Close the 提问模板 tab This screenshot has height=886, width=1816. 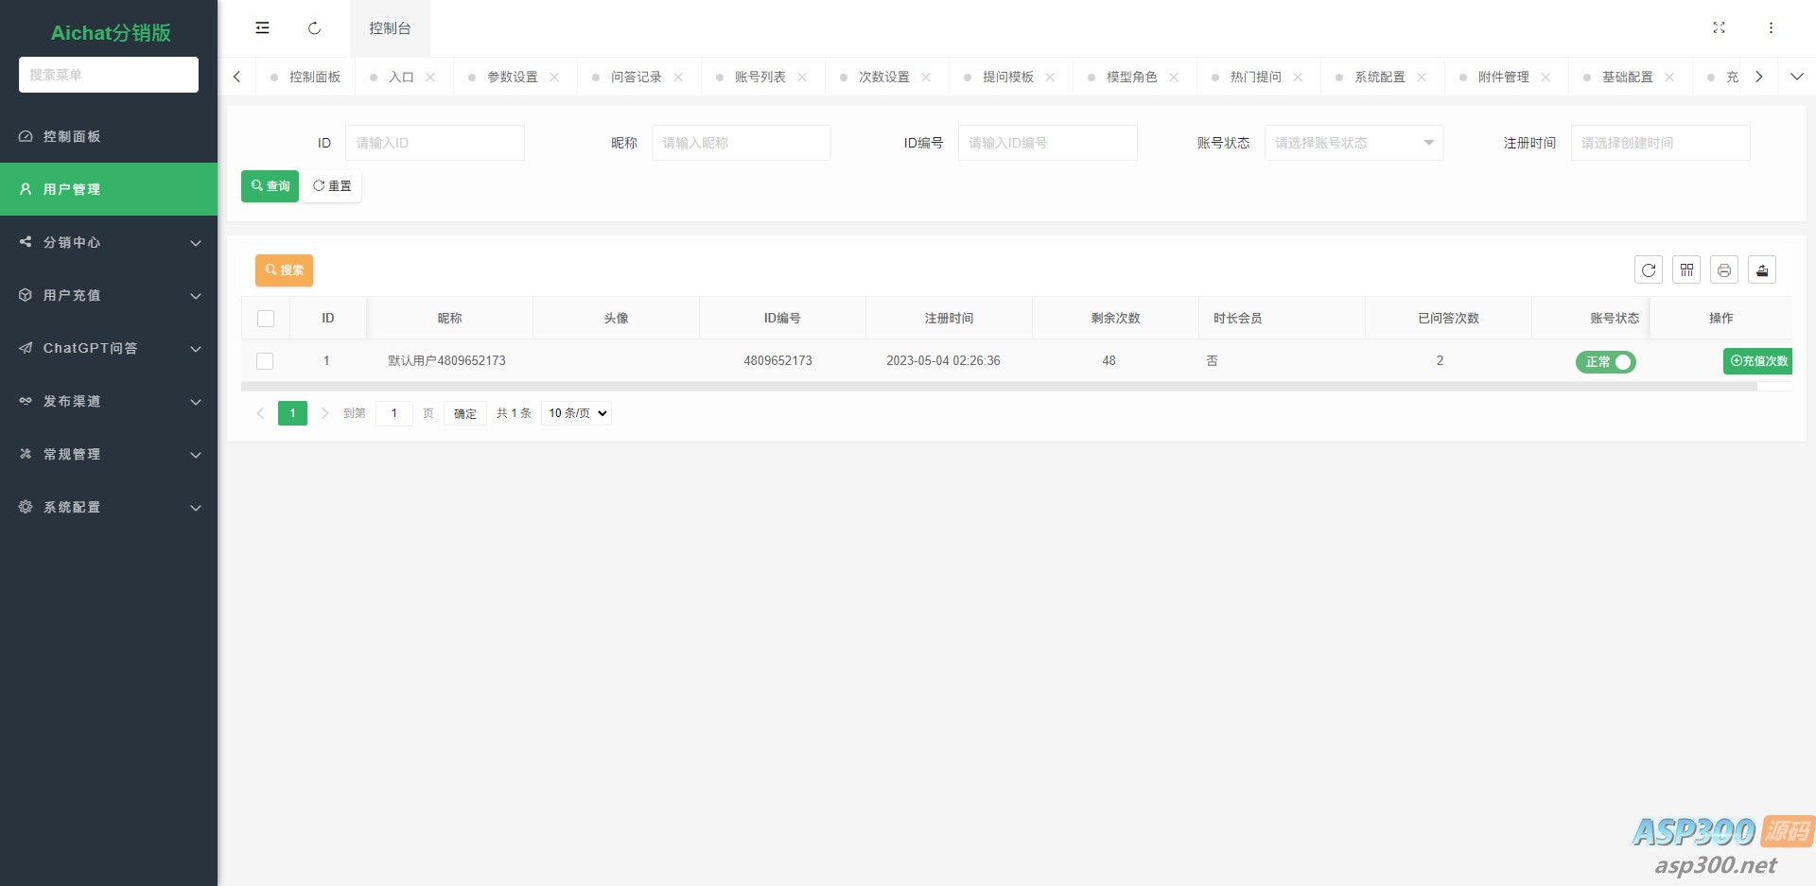[1050, 78]
